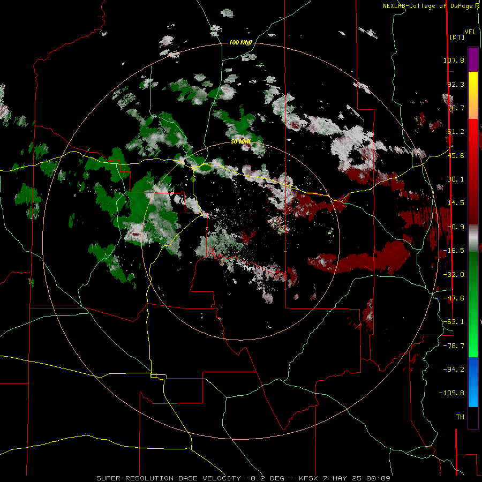This screenshot has width=482, height=482.
Task: Select the black TH segment of the color bar
Action: tap(473, 417)
